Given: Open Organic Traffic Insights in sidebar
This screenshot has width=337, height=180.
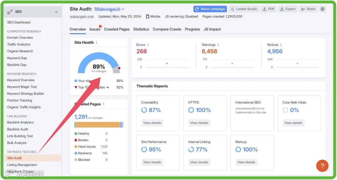Looking at the screenshot, I should (x=24, y=107).
